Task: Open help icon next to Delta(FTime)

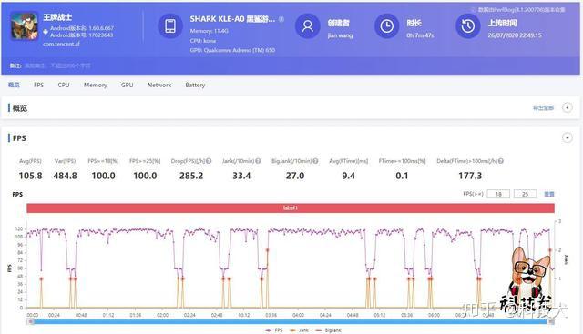Action: point(501,161)
